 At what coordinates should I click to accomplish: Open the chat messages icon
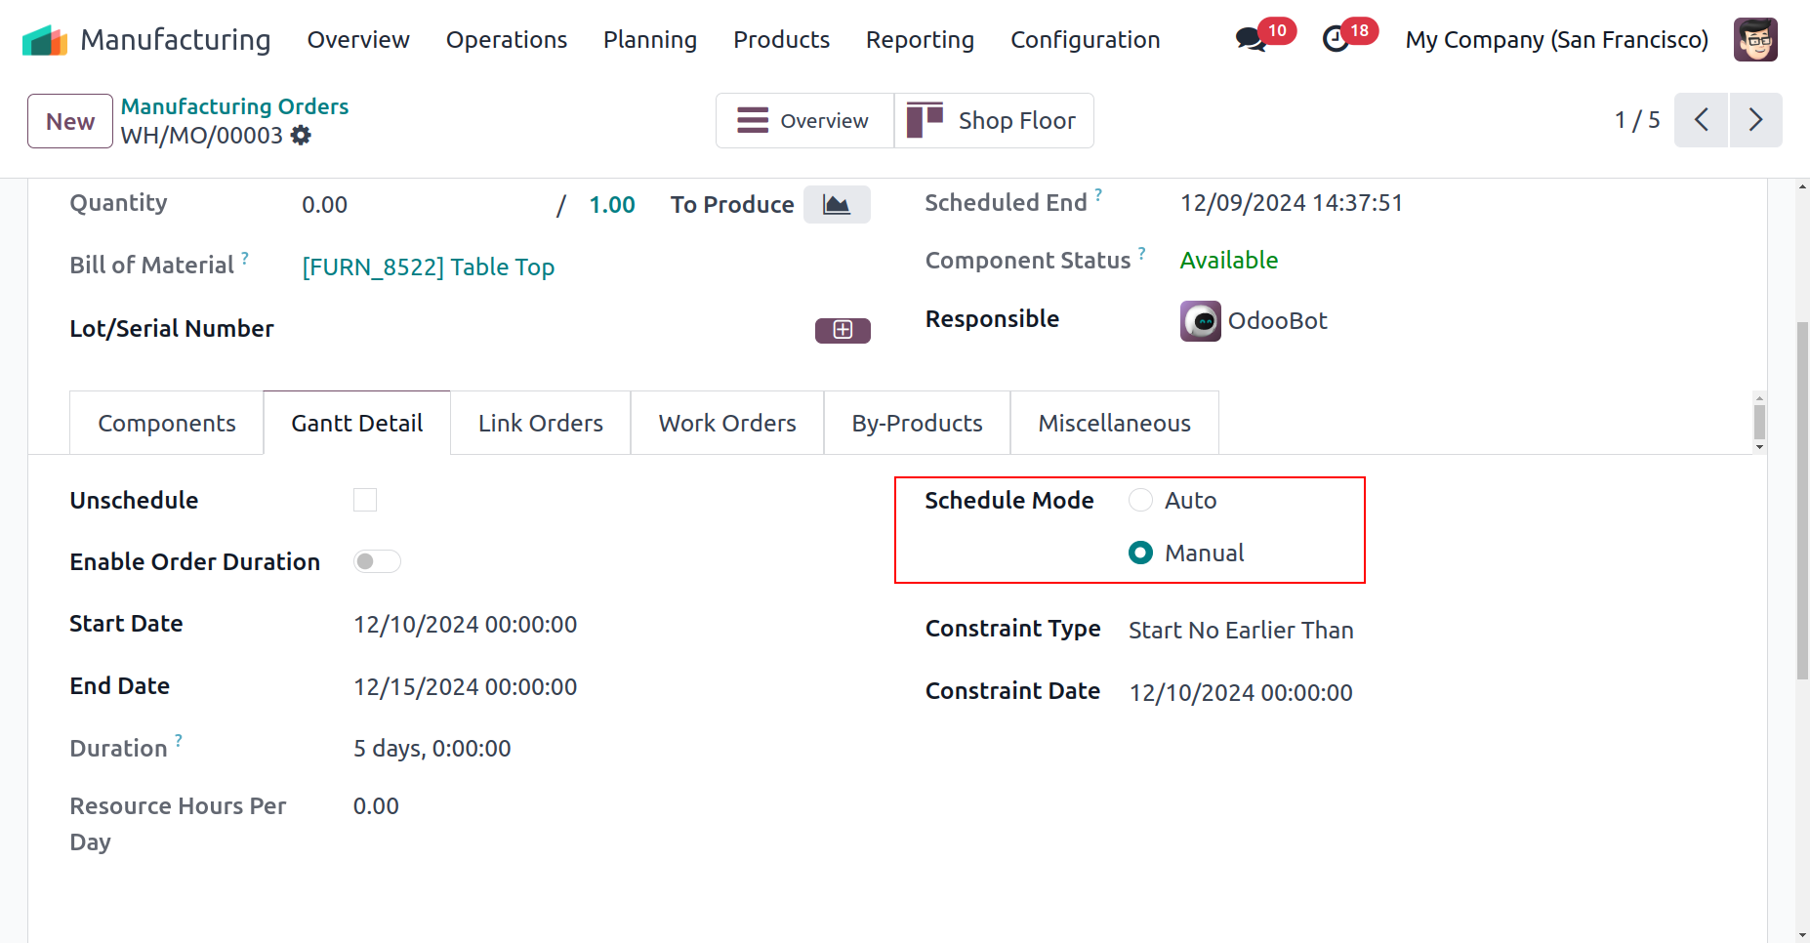click(1250, 40)
